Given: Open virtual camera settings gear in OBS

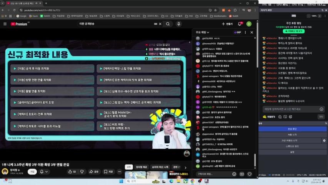Looking at the screenshot, I should click(x=324, y=141).
